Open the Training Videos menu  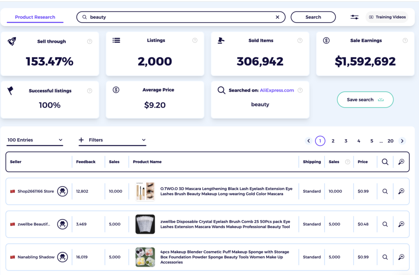(x=387, y=17)
